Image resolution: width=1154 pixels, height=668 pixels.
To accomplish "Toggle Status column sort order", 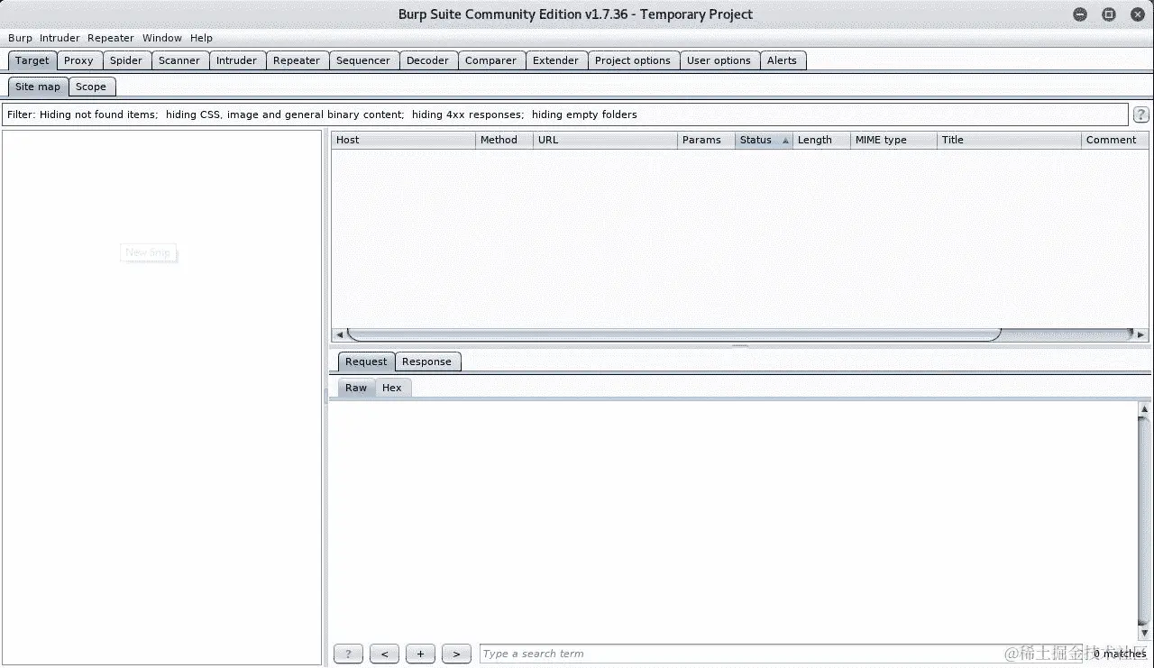I will click(764, 140).
